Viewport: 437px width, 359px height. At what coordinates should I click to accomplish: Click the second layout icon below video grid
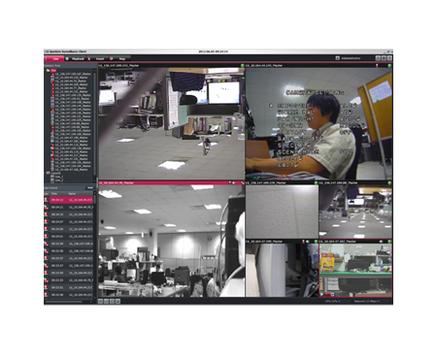click(x=106, y=301)
